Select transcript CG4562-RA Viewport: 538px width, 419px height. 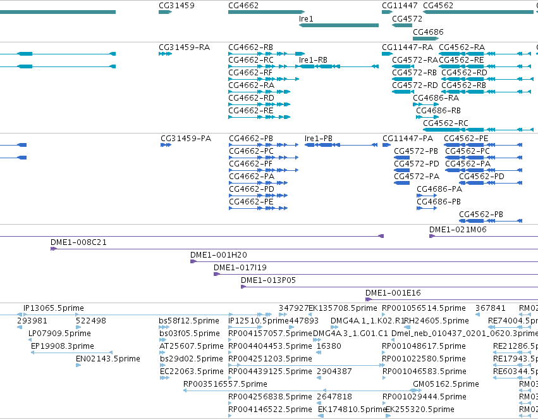coord(462,47)
